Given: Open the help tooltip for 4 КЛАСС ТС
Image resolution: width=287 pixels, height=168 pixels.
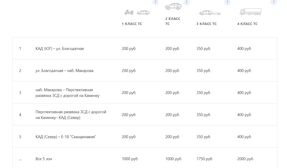Looking at the screenshot, I should coord(274,2).
